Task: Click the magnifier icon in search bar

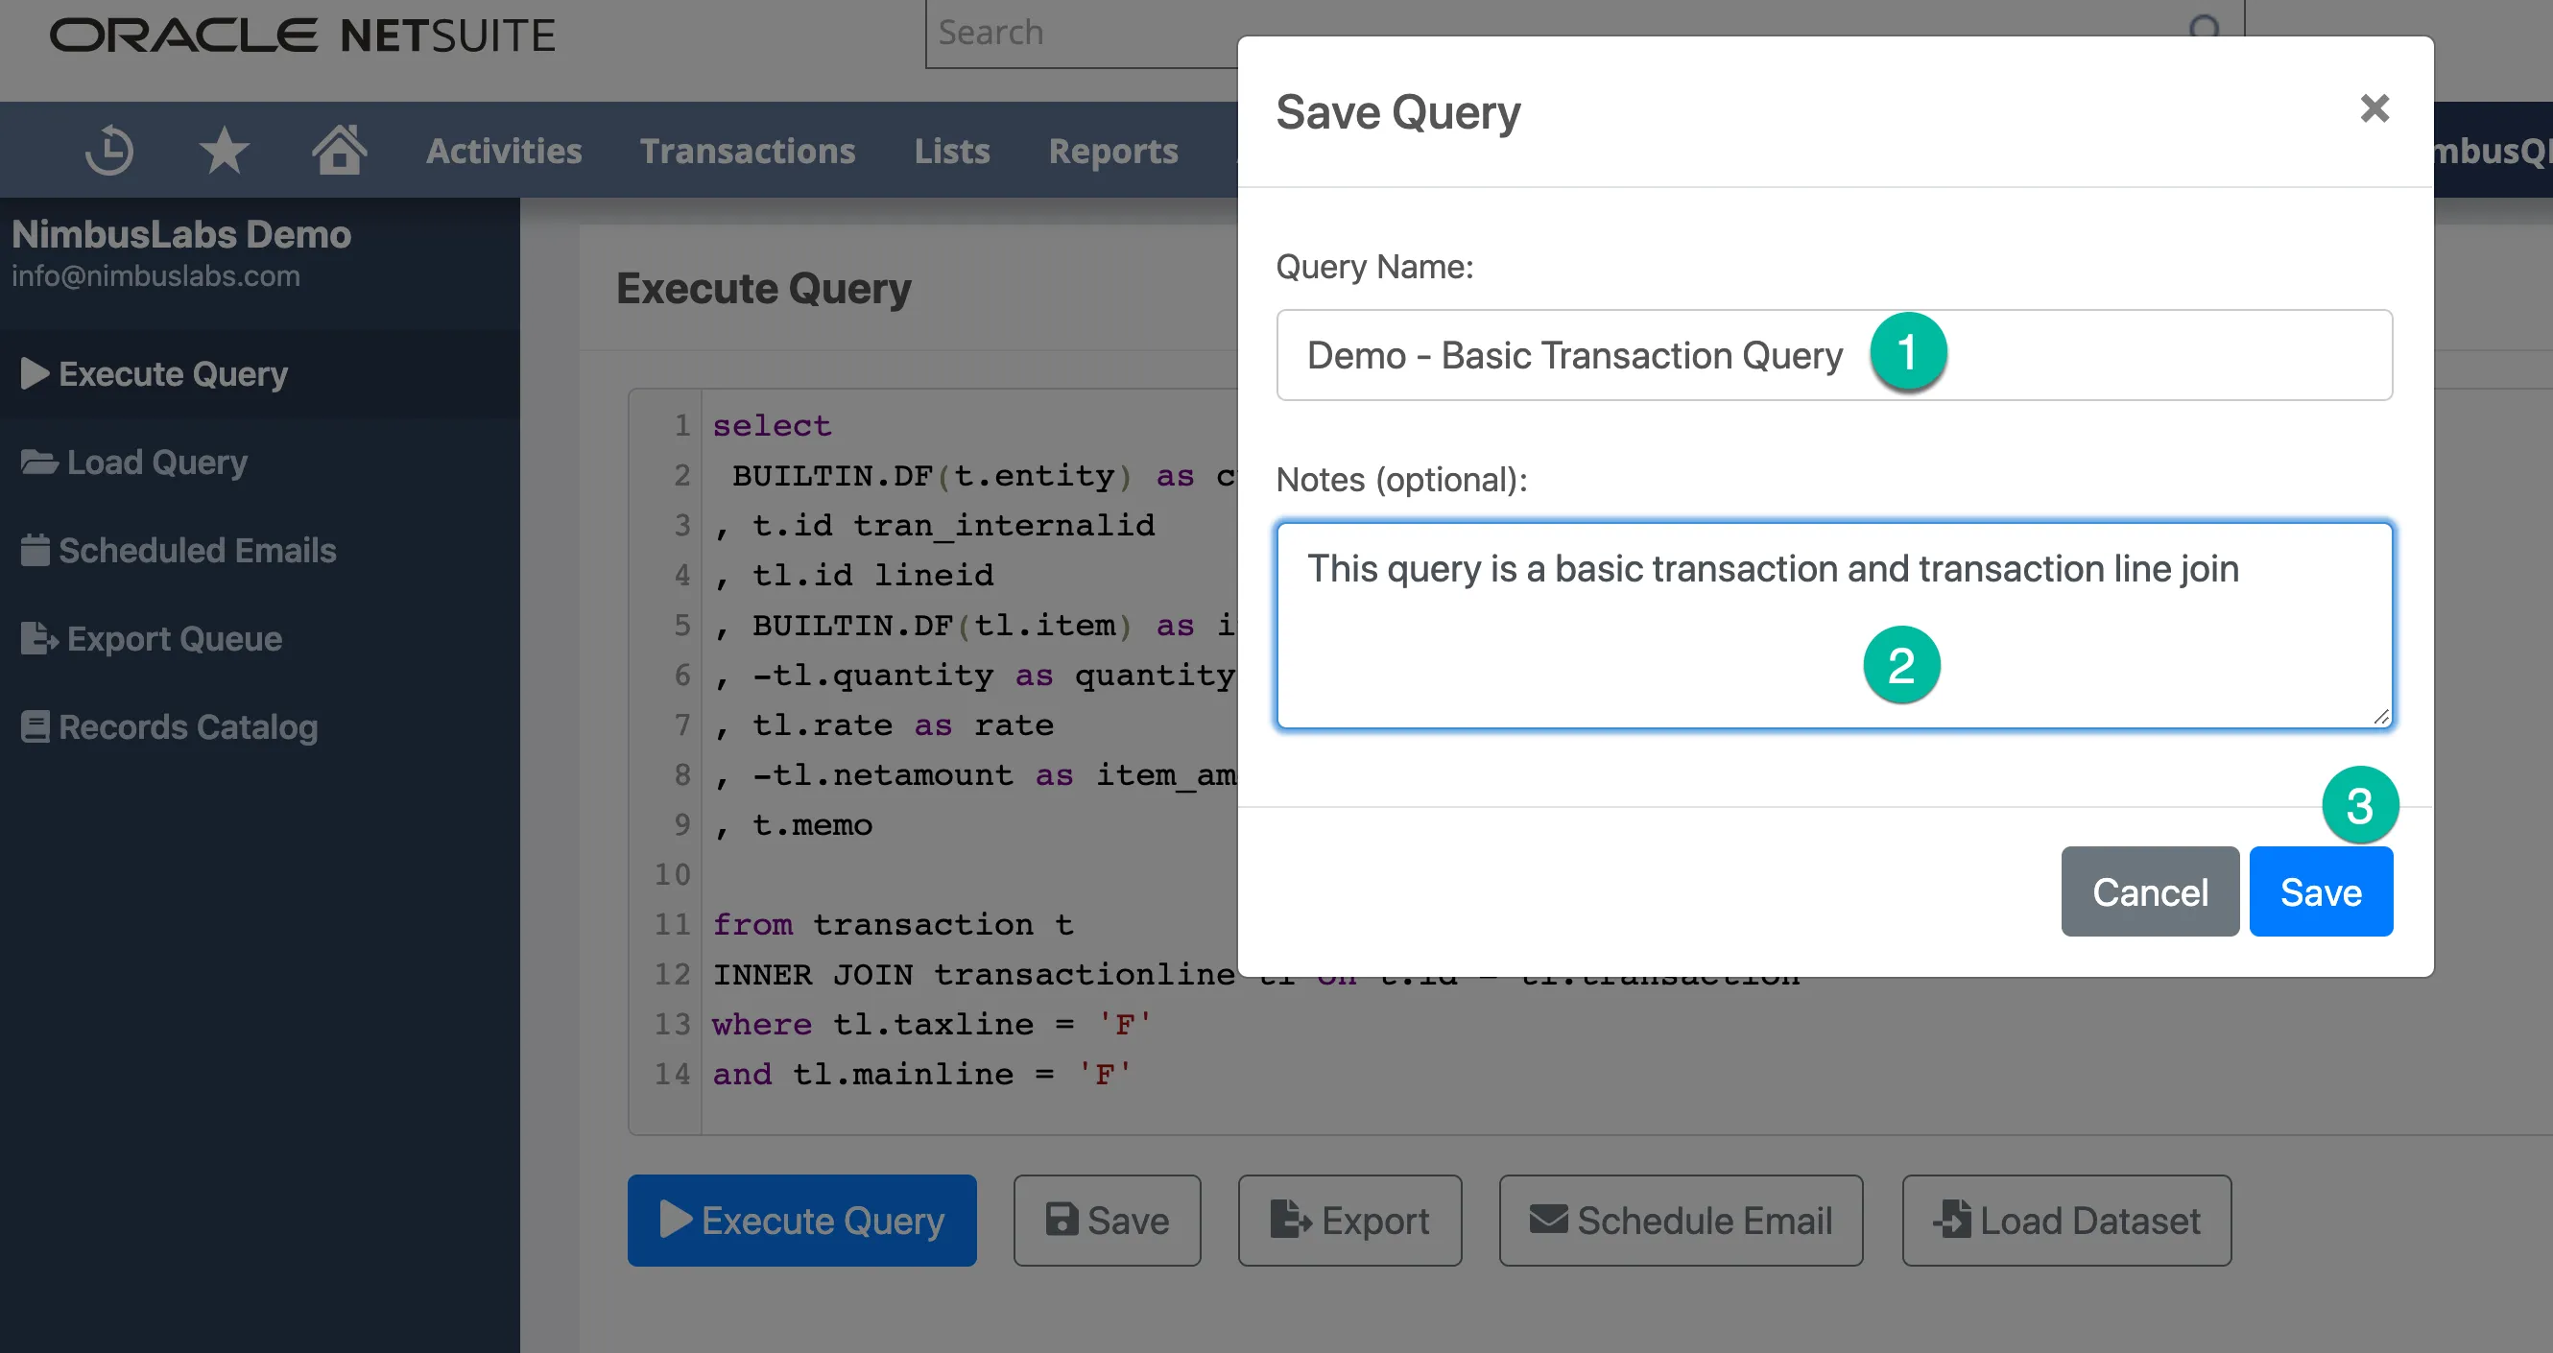Action: (2205, 30)
